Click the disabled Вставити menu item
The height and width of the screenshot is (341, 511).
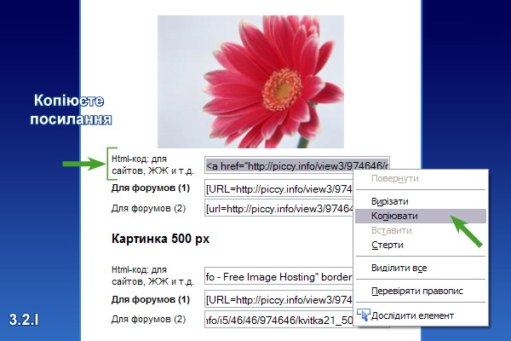point(392,231)
